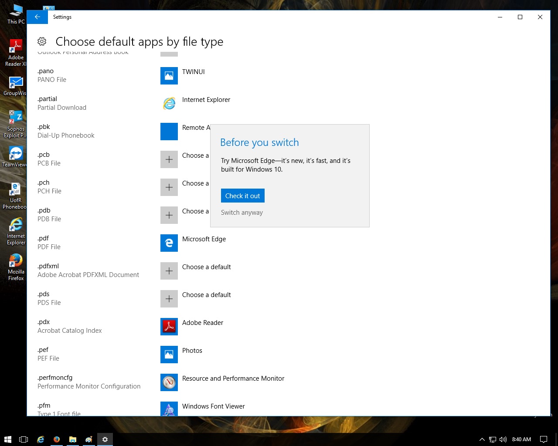This screenshot has width=558, height=446.
Task: Click the plus icon for .pcb file type
Action: click(x=169, y=159)
